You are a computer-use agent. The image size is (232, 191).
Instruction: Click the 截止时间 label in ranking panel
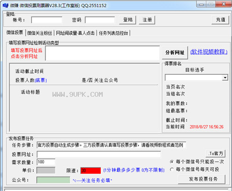point(177,120)
